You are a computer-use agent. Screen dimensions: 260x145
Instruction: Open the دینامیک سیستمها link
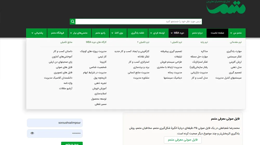click(173, 78)
